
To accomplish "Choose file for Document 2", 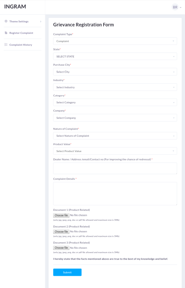I will click(61, 232).
